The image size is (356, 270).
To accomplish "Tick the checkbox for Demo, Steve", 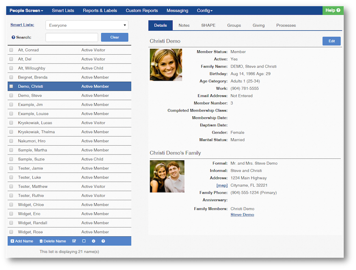I will tap(11, 95).
